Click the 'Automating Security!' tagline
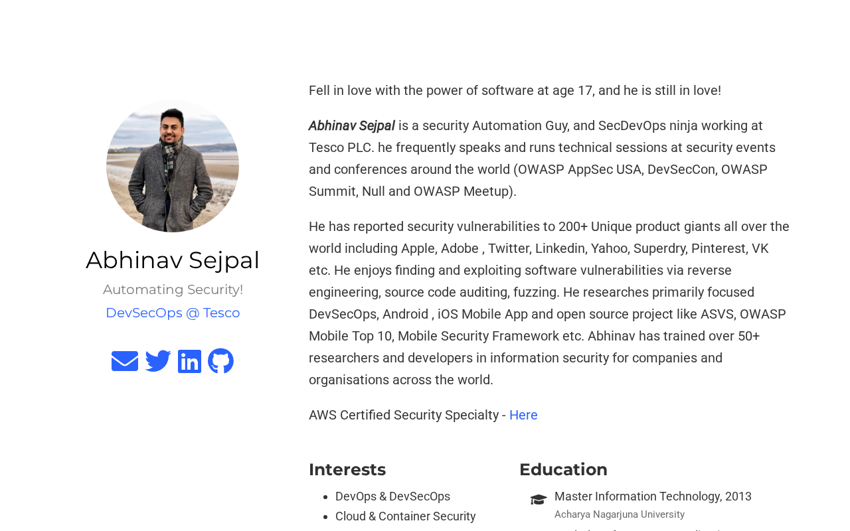This screenshot has height=531, width=850. point(173,289)
